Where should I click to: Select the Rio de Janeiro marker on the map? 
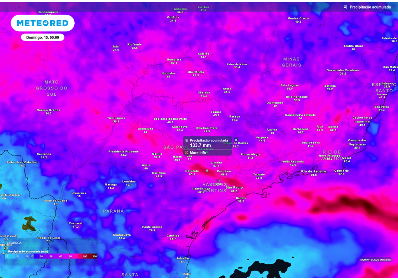click(x=313, y=171)
